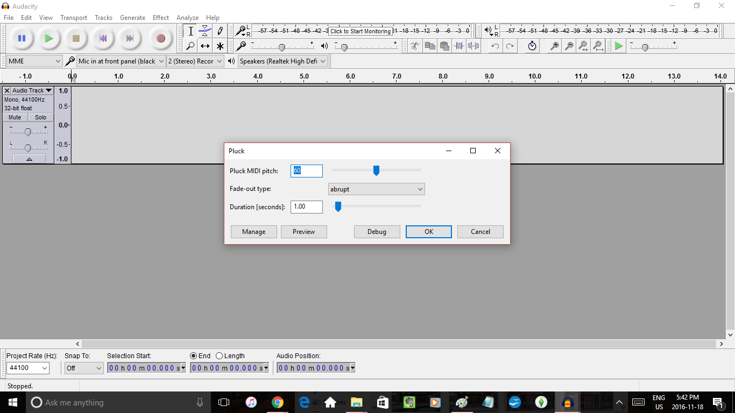Viewport: 735px width, 413px height.
Task: Click the Zoom In magnifier icon
Action: coord(554,46)
